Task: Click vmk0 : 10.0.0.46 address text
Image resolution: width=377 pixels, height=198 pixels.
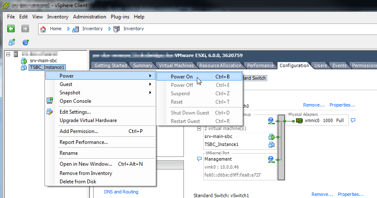Action: pos(221,167)
